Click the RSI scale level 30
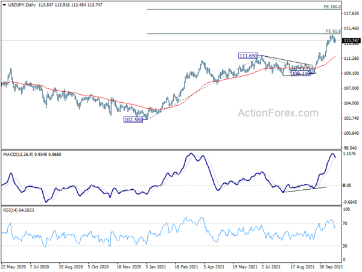 click(345, 246)
